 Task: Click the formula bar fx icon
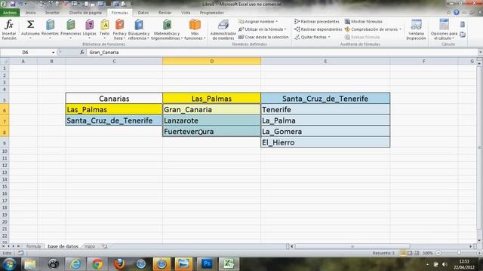(x=82, y=52)
